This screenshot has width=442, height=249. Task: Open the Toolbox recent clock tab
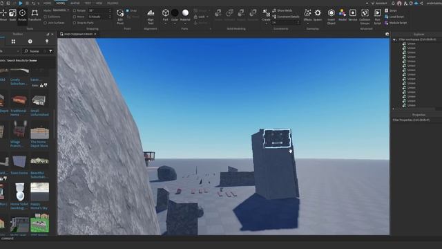(x=30, y=41)
